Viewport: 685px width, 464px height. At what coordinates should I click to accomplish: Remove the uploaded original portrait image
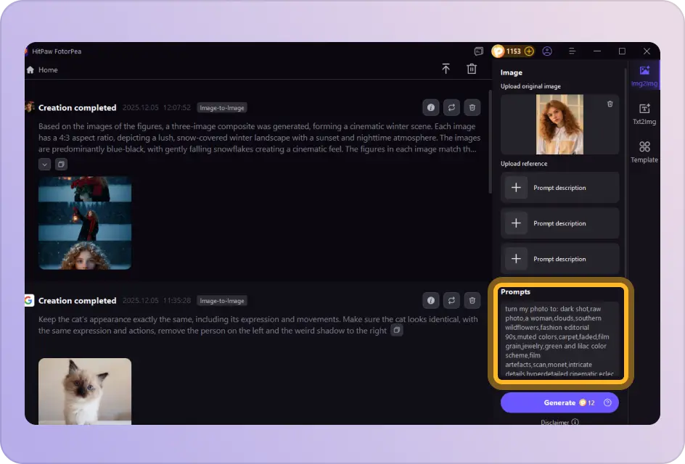[610, 104]
